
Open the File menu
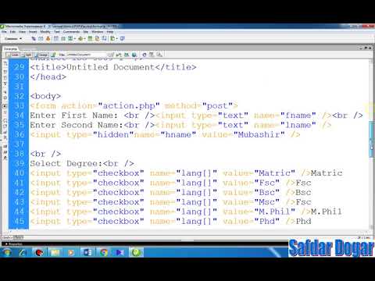[x=4, y=32]
